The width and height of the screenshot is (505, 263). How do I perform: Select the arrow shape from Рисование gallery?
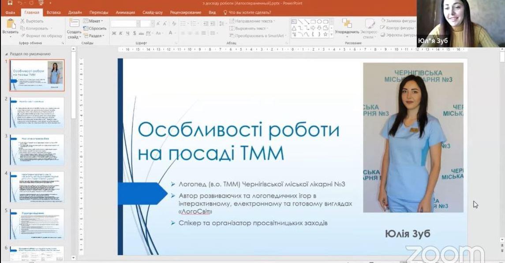tap(313, 28)
